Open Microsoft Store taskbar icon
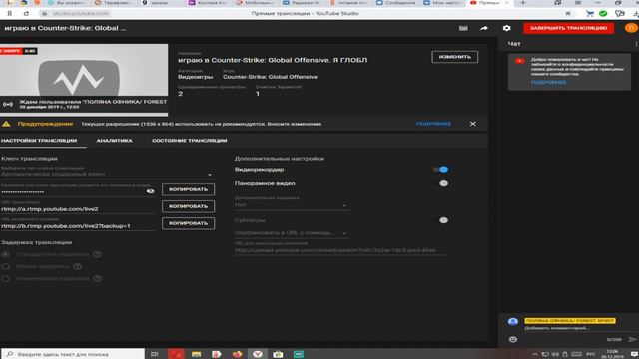The width and height of the screenshot is (639, 359). point(278,354)
